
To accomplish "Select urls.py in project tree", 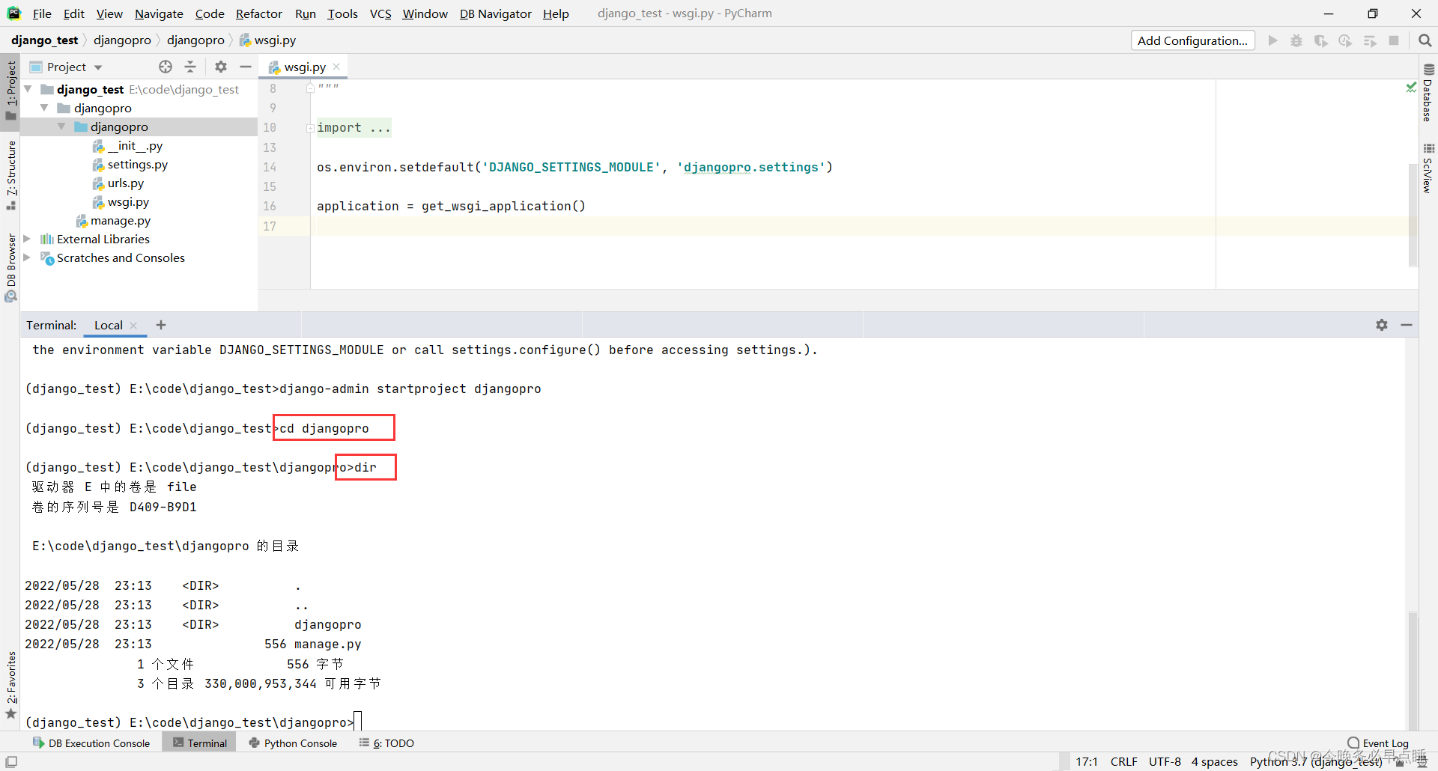I will 125,183.
